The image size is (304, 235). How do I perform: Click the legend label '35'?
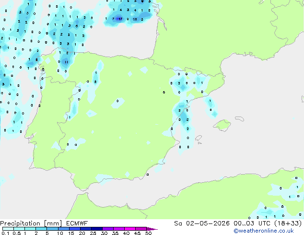coord(115,233)
